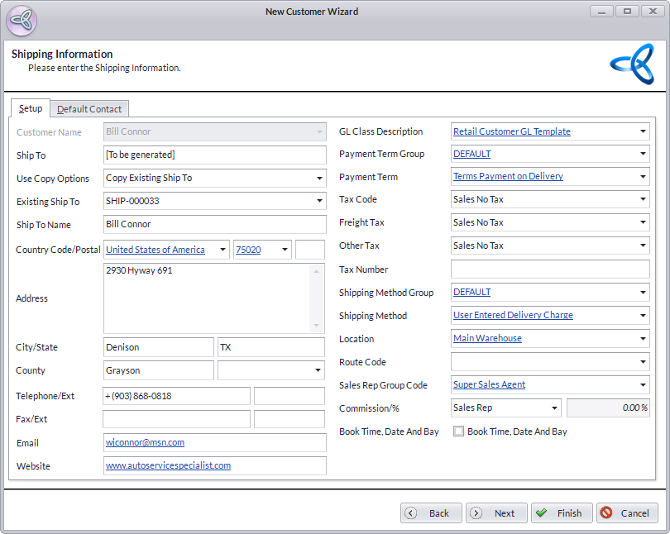Click the Ship To Name field

tap(214, 225)
